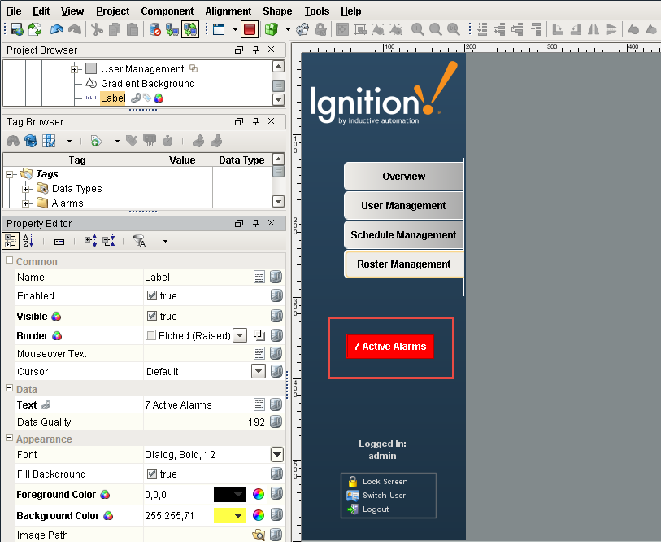Open the Component menu
Screen dimensions: 661x542
(x=167, y=11)
